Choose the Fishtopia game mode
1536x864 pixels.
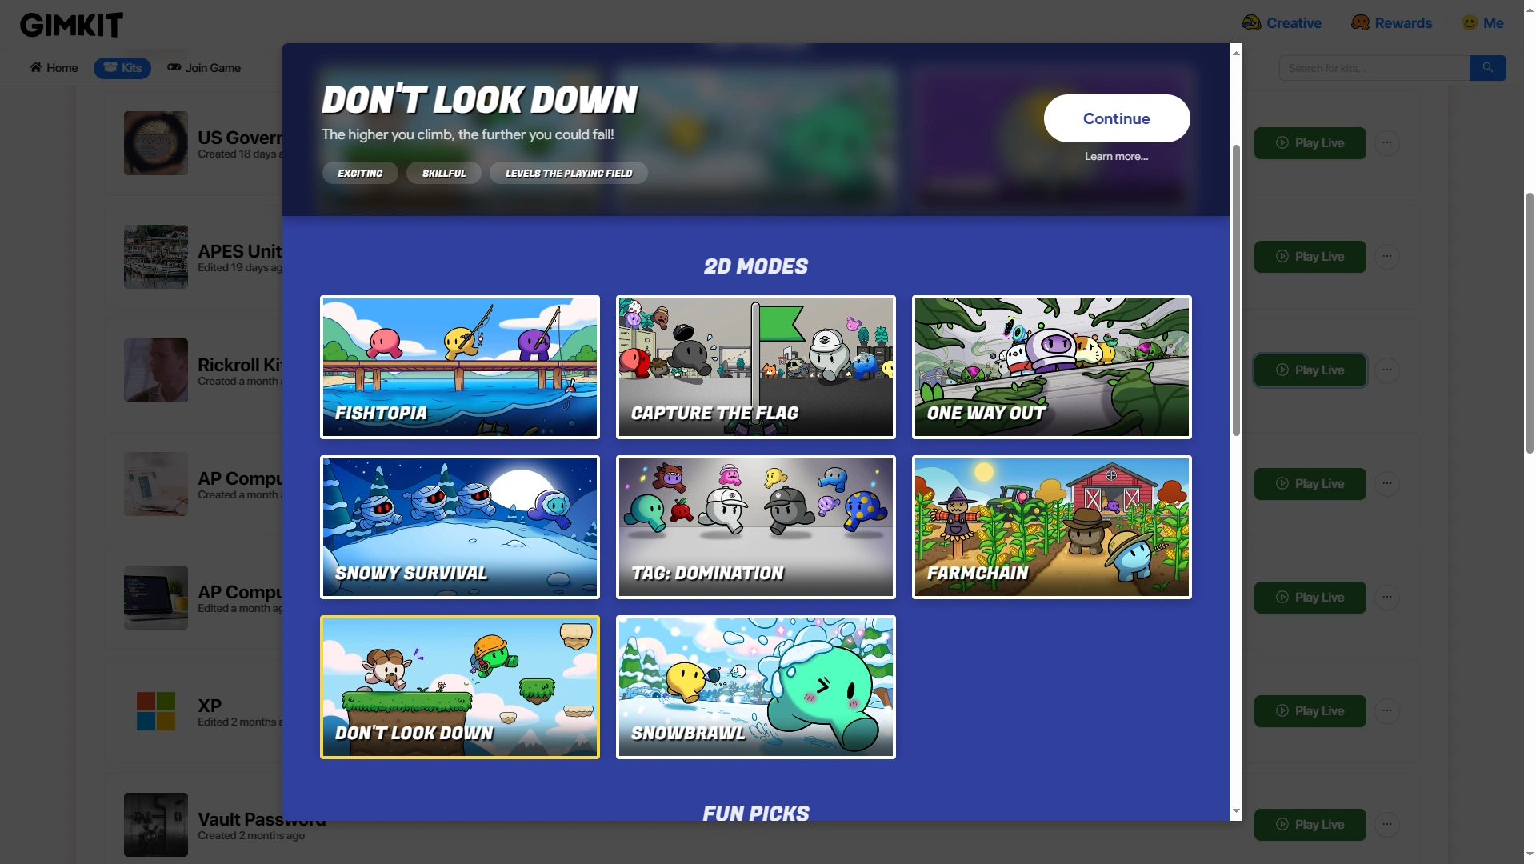(460, 367)
